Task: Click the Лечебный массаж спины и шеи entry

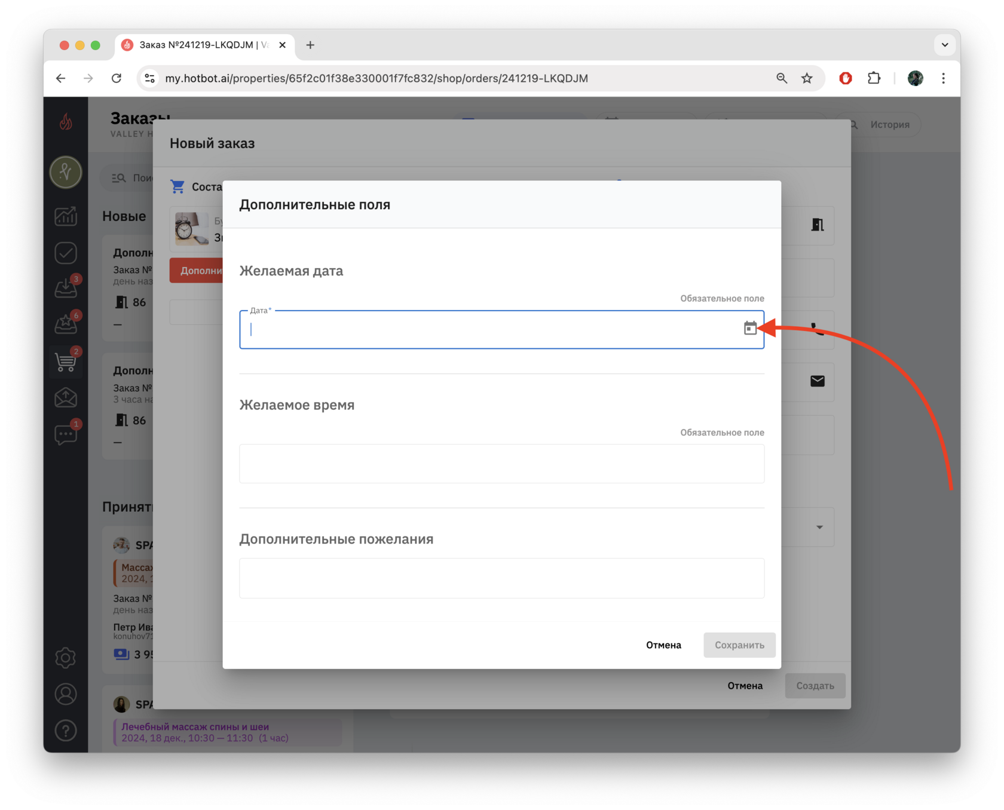Action: (x=228, y=732)
